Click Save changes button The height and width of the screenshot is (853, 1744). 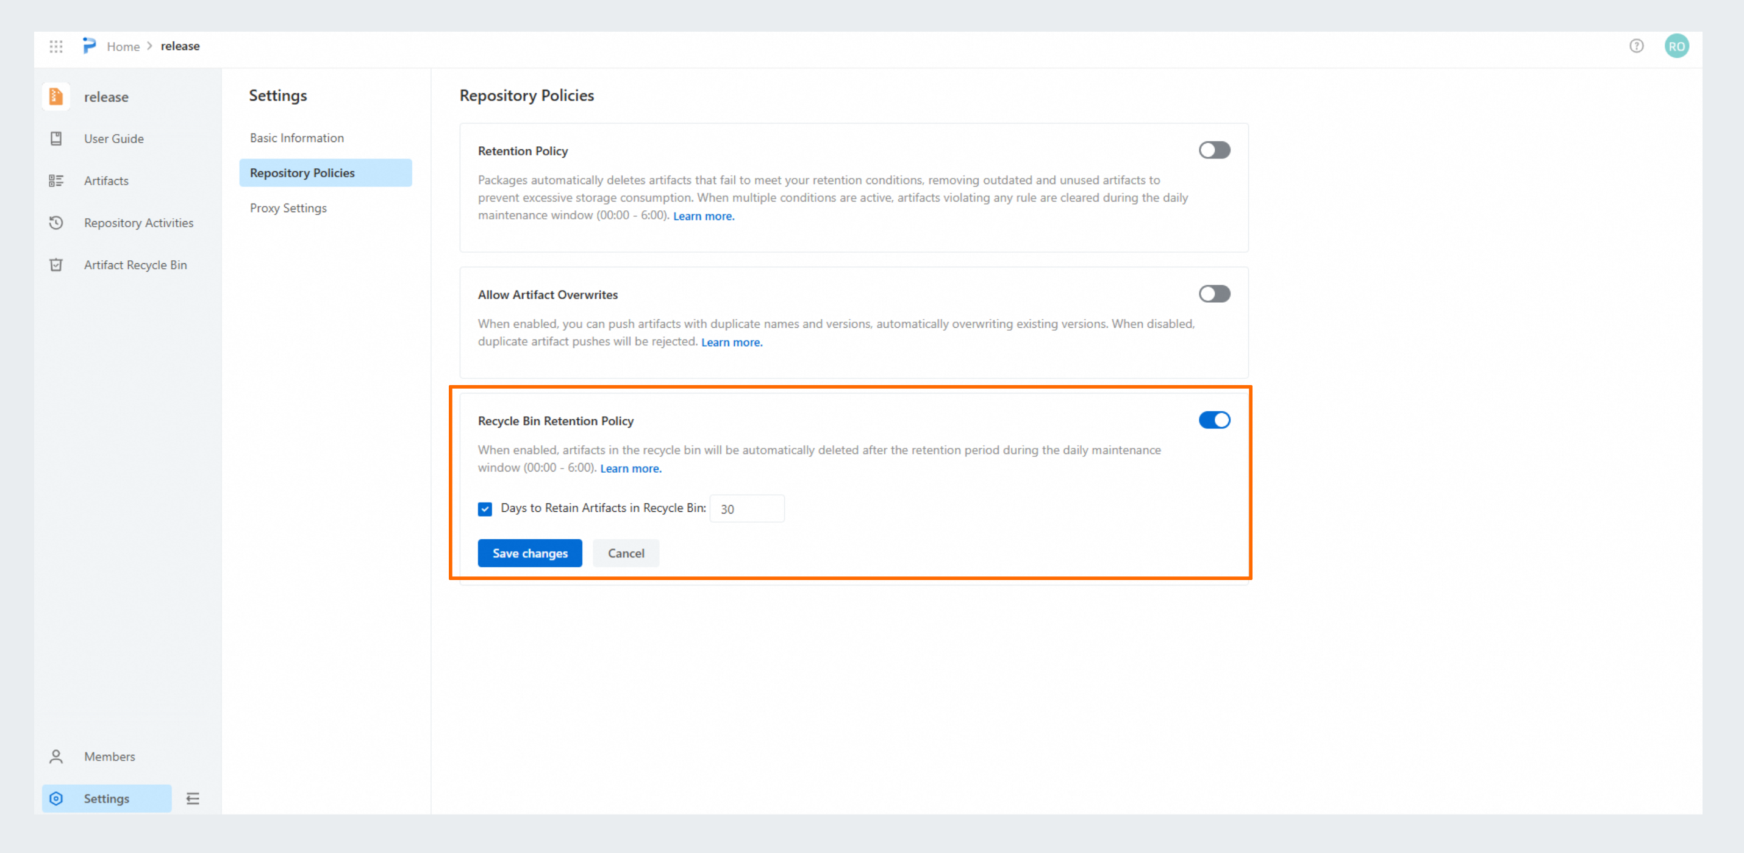[529, 553]
